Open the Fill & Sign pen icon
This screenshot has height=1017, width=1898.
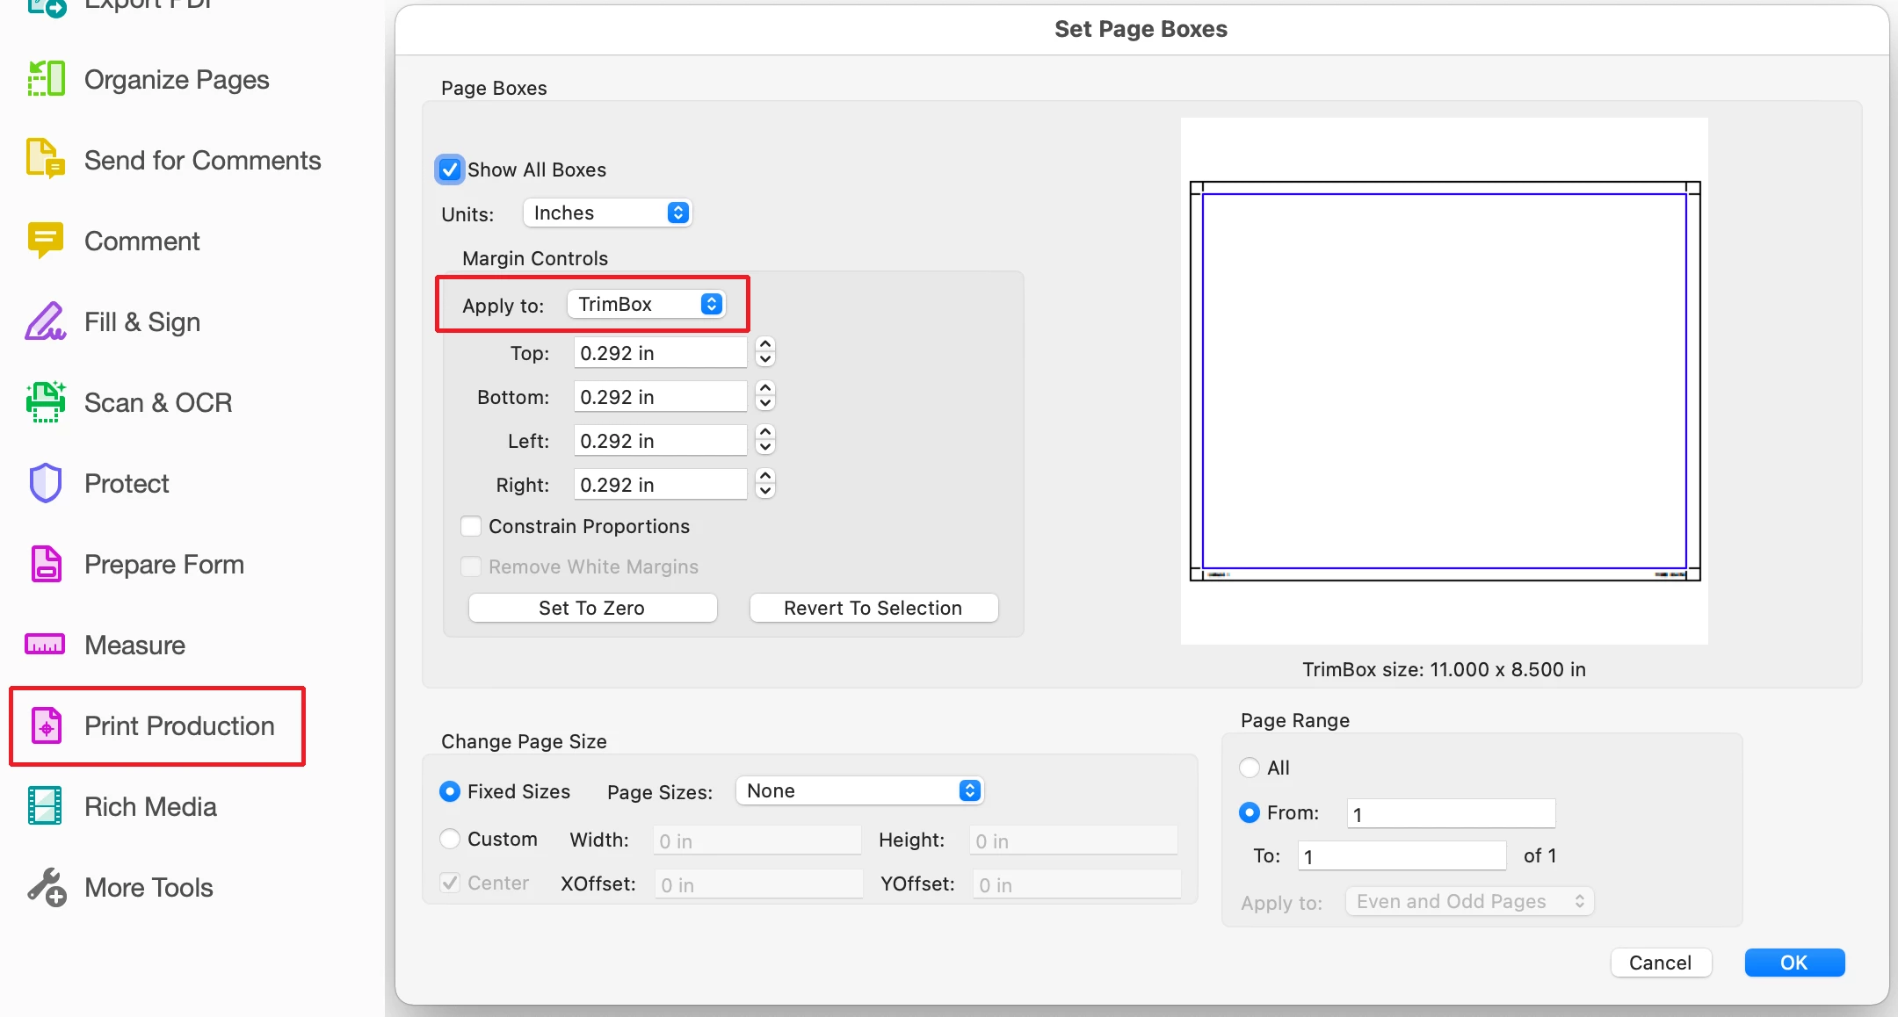46,321
